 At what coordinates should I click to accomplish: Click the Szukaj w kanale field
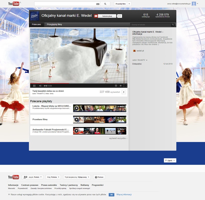[150, 25]
